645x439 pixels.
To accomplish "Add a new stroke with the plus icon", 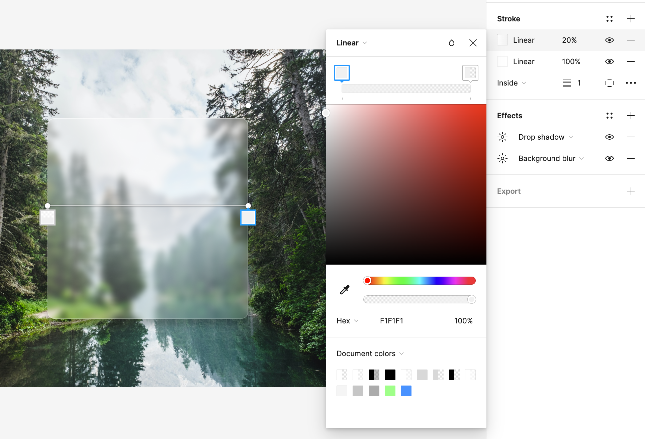I will [631, 19].
